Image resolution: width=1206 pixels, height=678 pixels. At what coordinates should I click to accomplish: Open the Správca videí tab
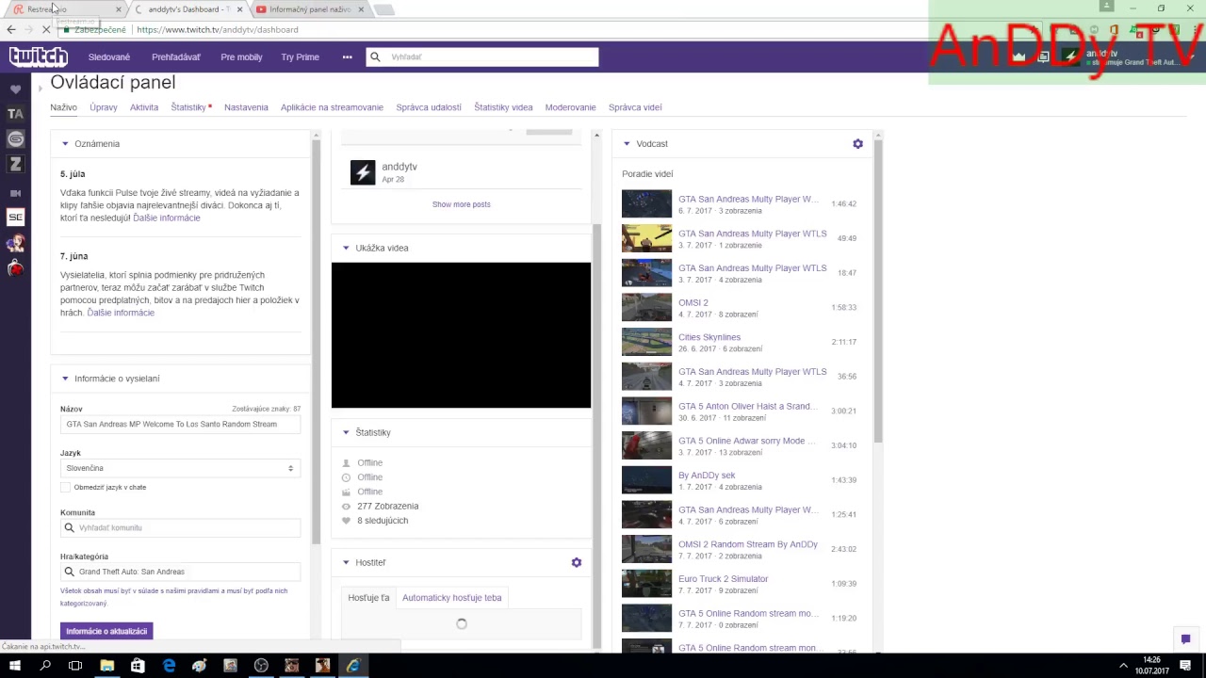tap(635, 107)
